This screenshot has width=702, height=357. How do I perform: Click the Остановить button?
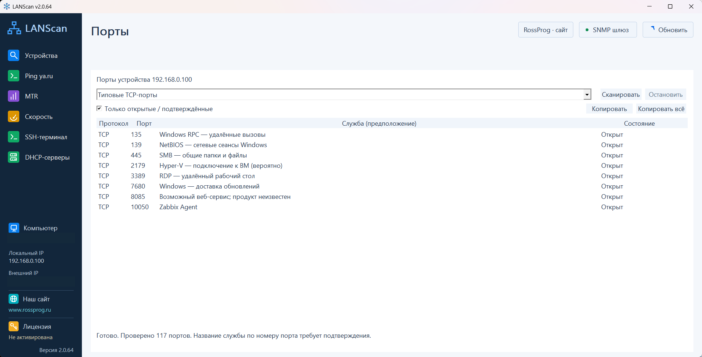(x=666, y=95)
